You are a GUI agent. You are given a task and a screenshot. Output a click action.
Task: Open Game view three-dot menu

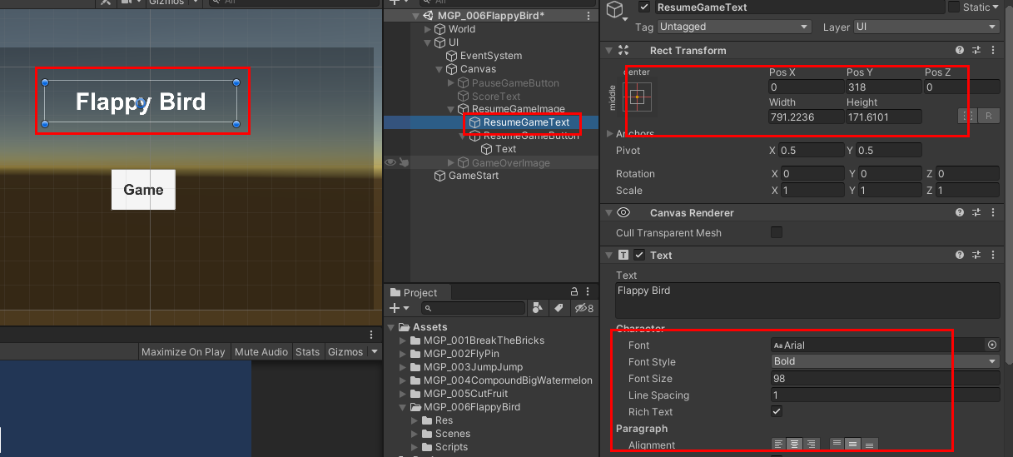click(372, 335)
